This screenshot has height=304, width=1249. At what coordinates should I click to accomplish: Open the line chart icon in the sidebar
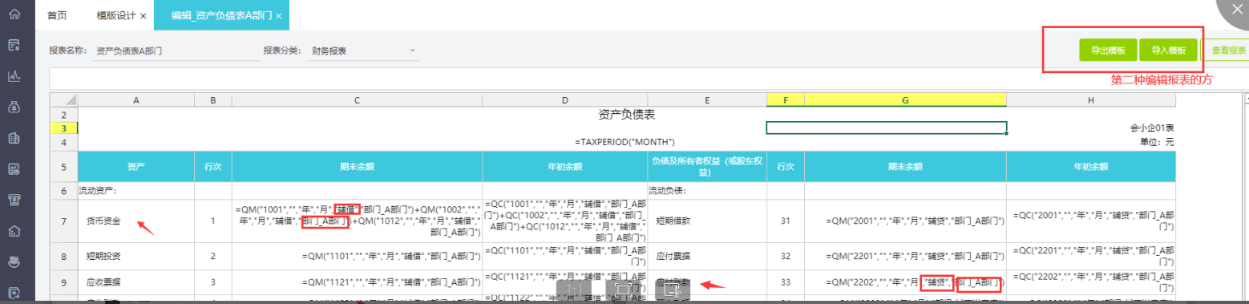tap(14, 76)
